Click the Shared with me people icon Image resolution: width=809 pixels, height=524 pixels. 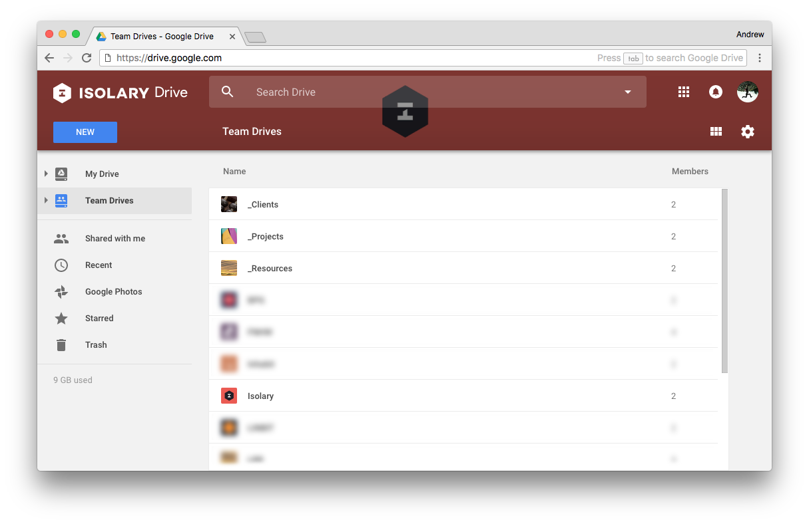click(61, 239)
